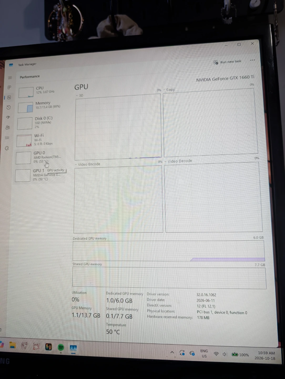Select GPU 0 AMD Radeon entry
The image size is (285, 379).
(x=40, y=157)
